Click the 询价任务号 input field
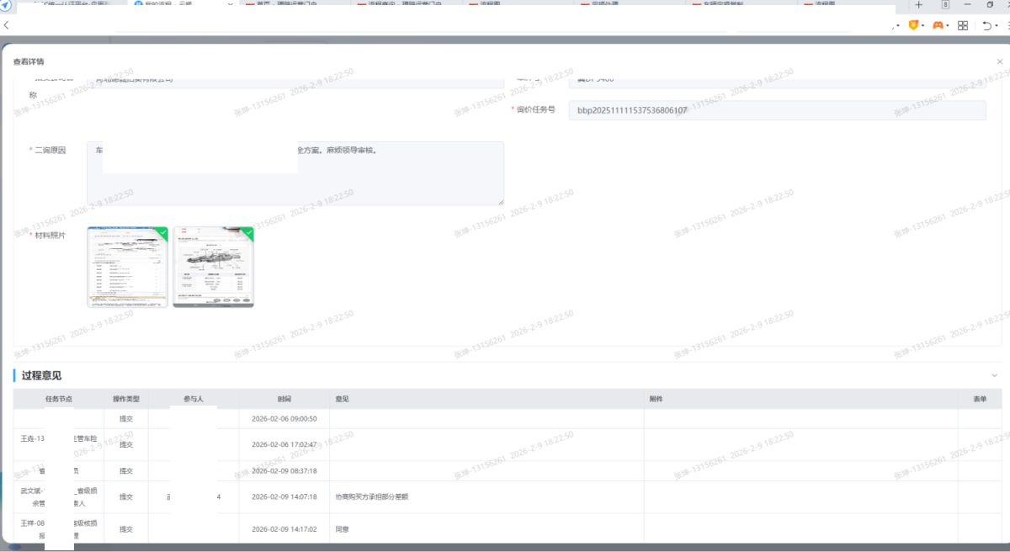 (776, 110)
